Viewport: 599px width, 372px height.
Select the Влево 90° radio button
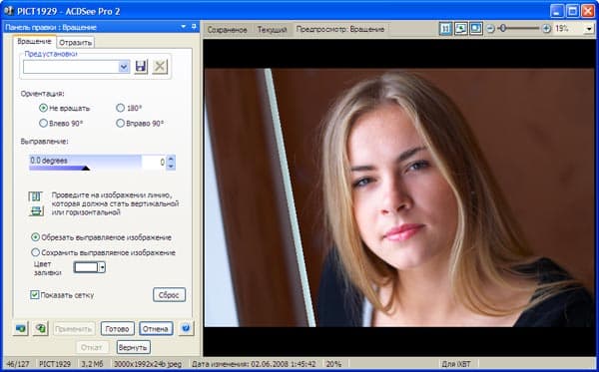pos(43,123)
